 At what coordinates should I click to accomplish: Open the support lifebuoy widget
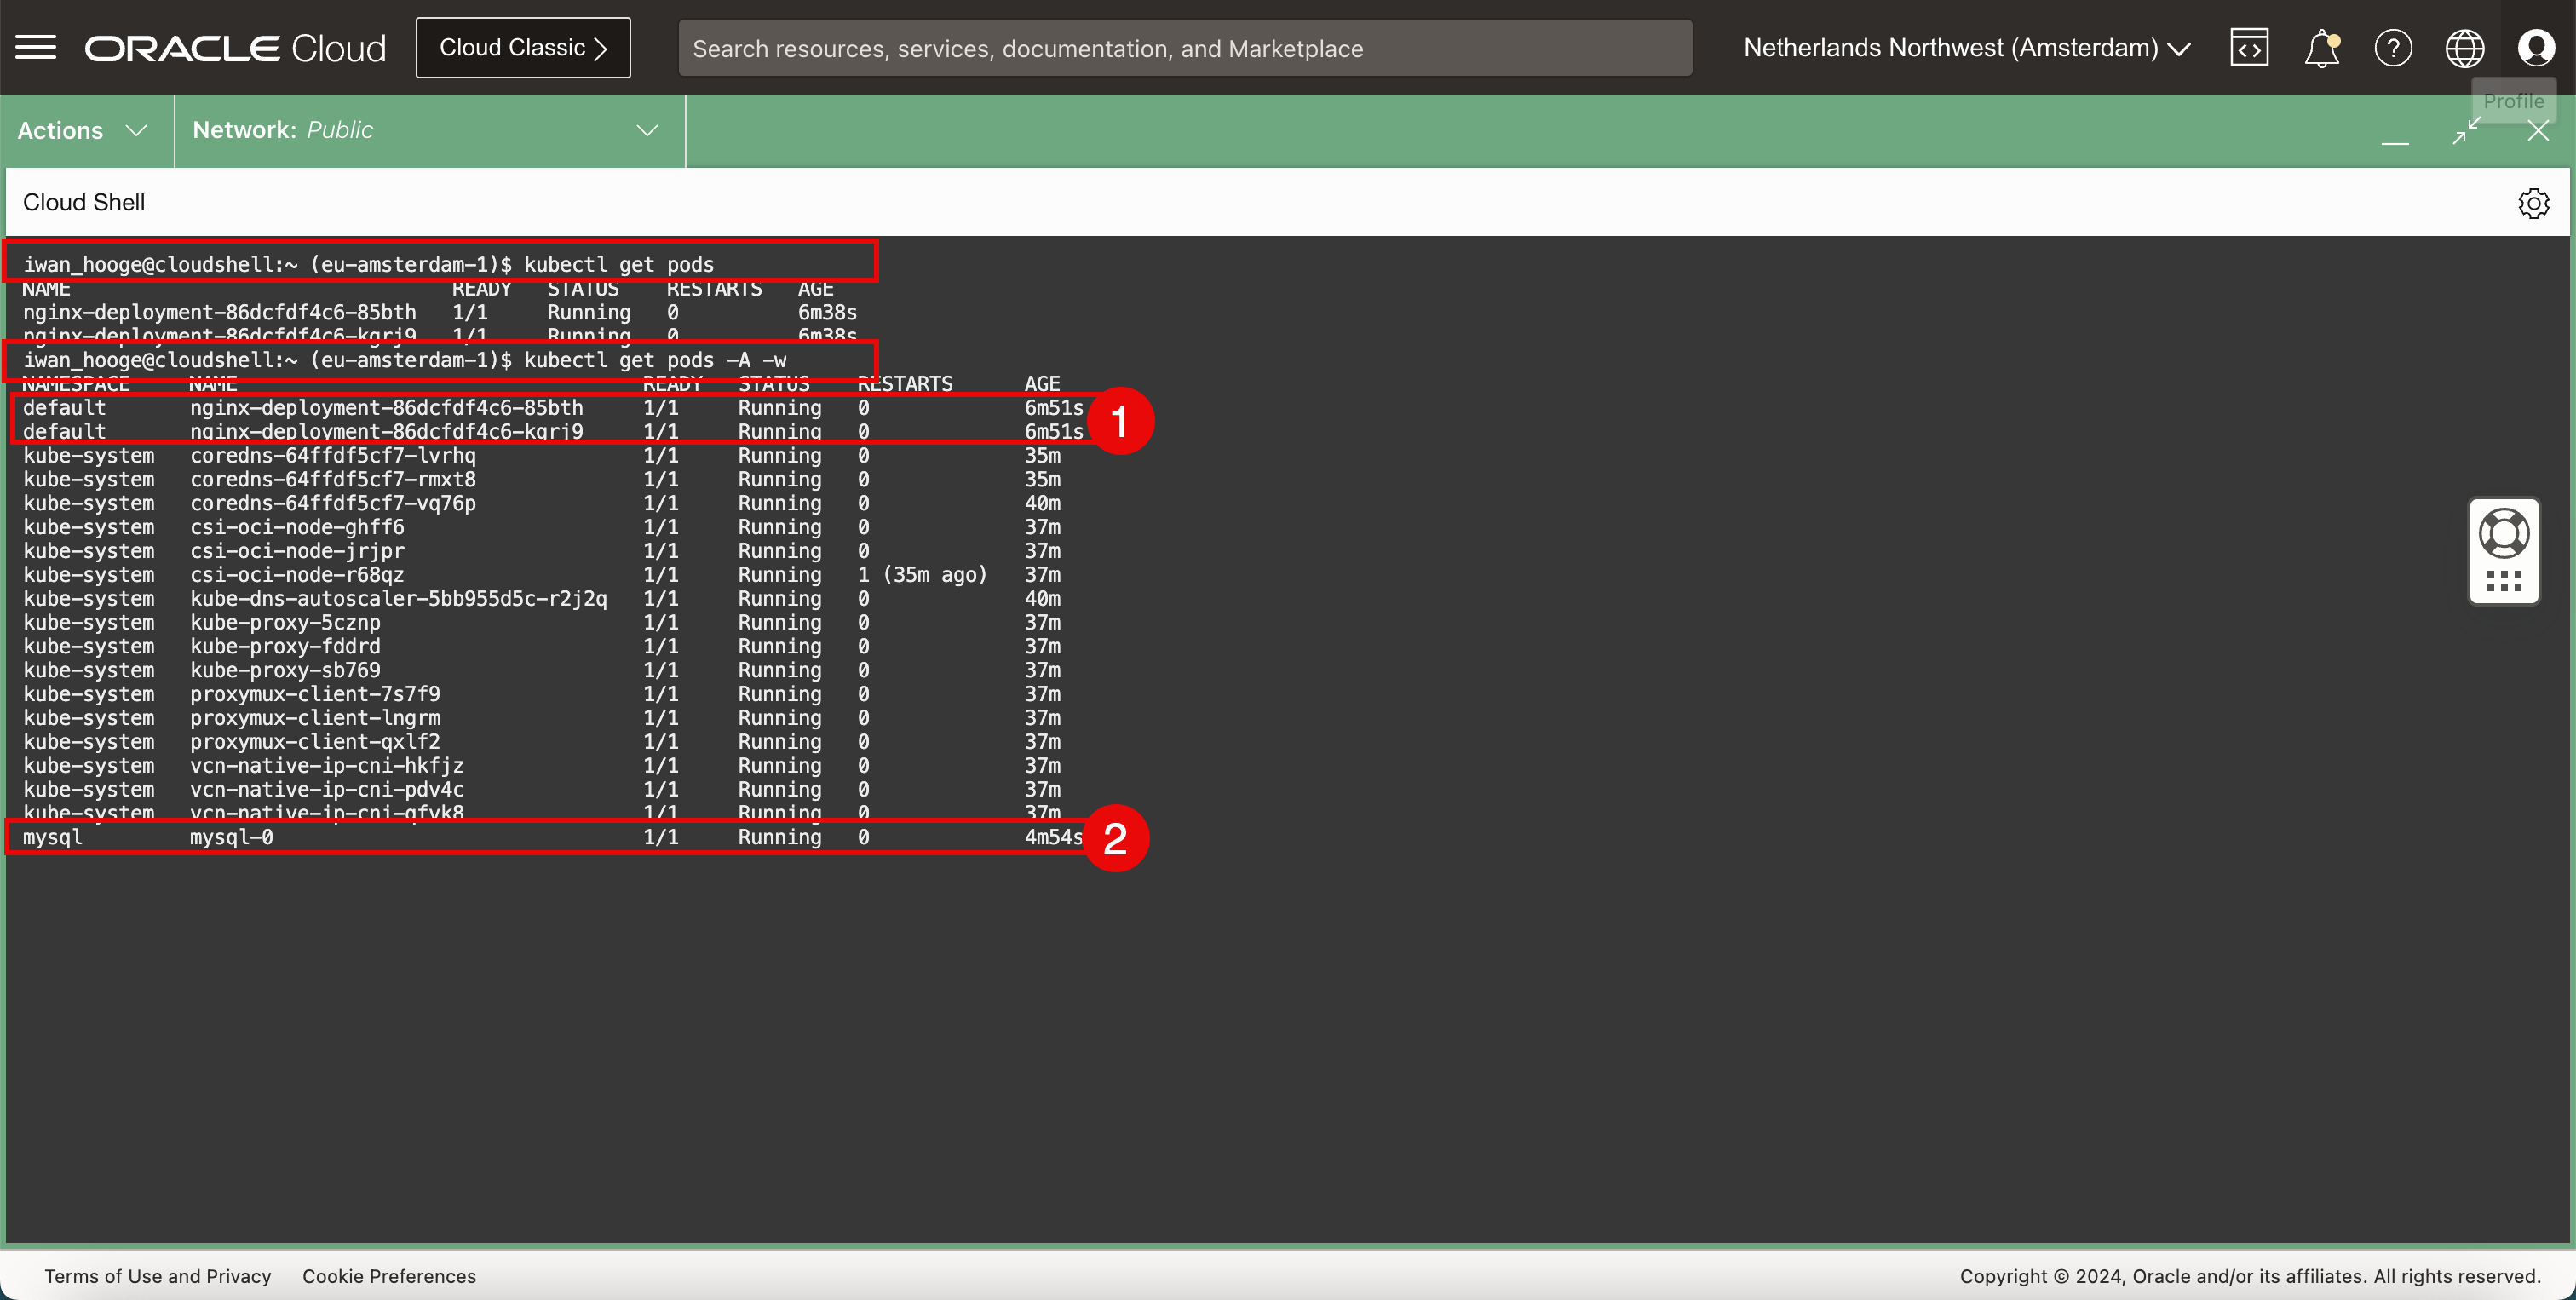point(2504,534)
